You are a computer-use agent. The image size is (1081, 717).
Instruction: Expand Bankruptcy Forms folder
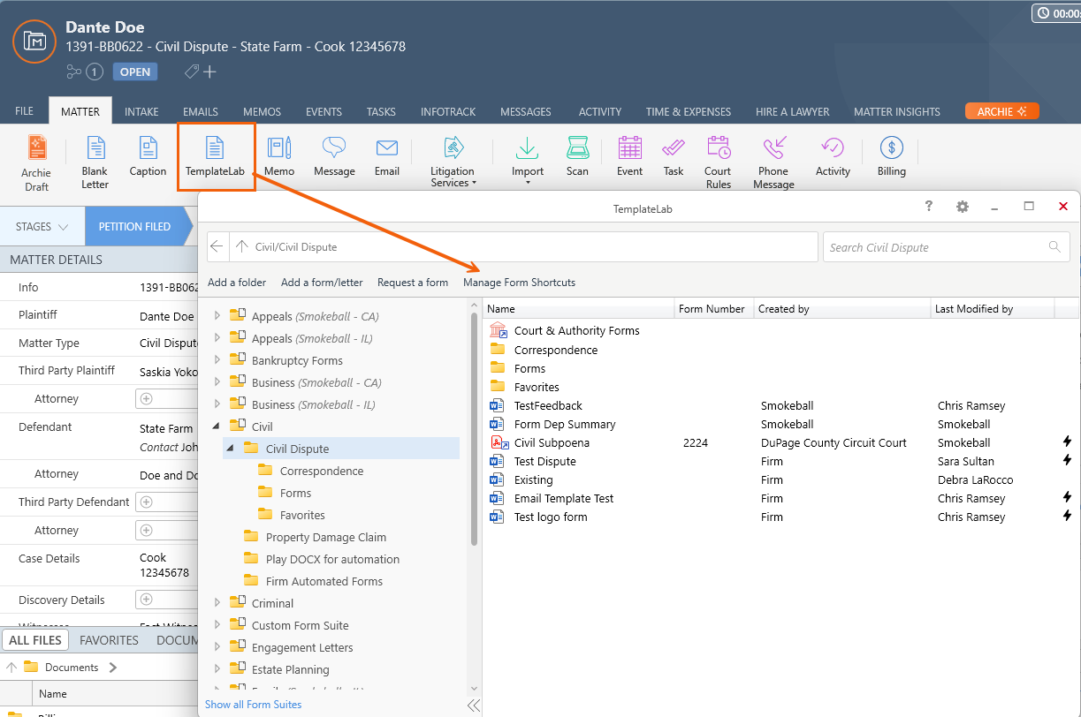(x=217, y=360)
